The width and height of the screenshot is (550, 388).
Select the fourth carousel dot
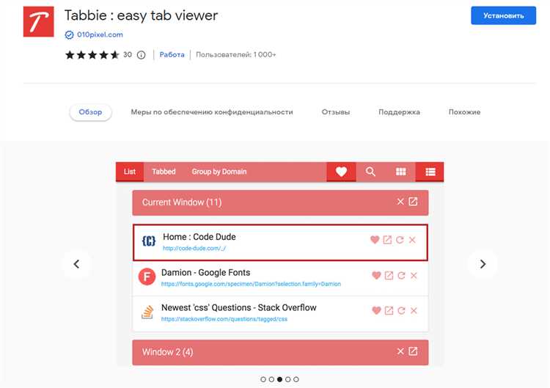288,379
